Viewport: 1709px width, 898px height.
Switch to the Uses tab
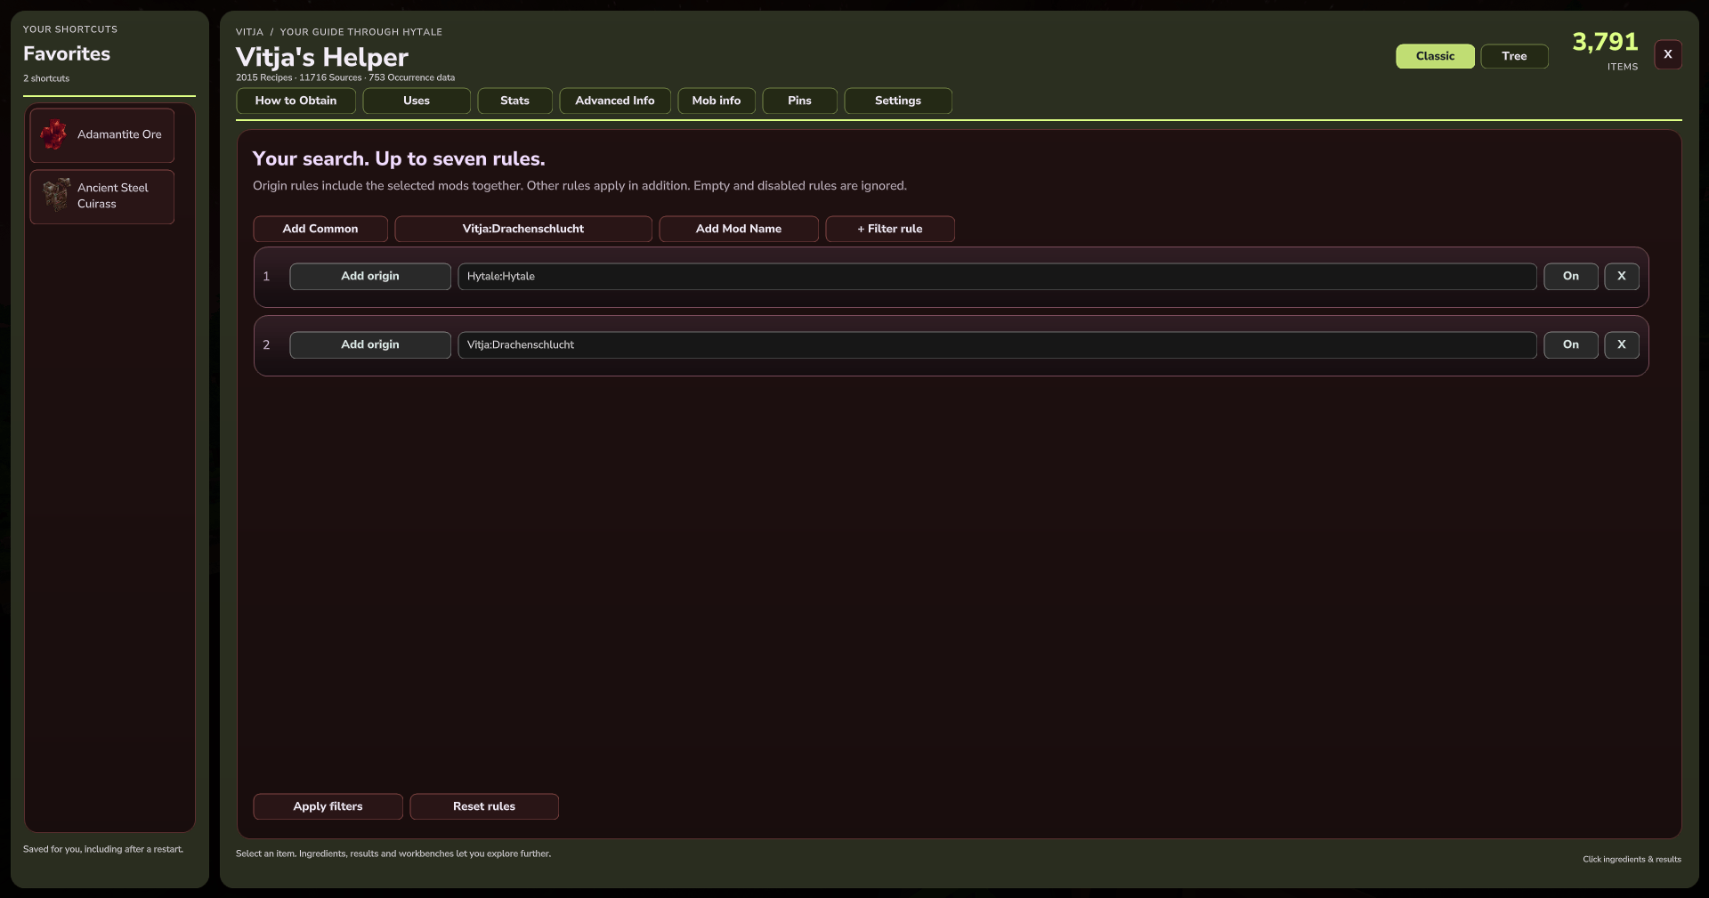pyautogui.click(x=417, y=101)
